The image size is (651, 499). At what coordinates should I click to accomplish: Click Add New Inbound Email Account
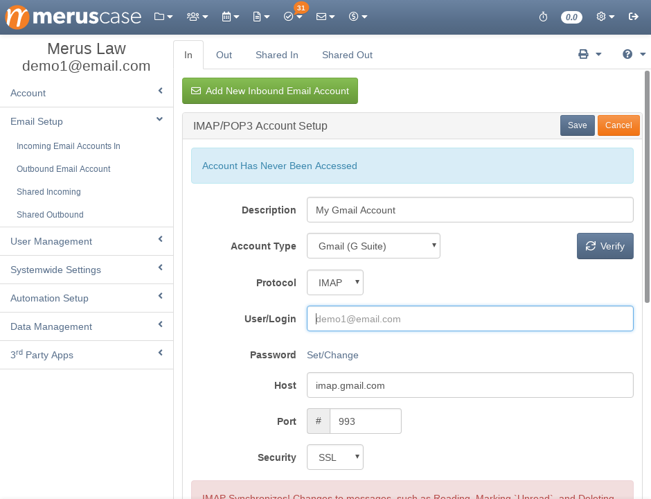tap(270, 91)
